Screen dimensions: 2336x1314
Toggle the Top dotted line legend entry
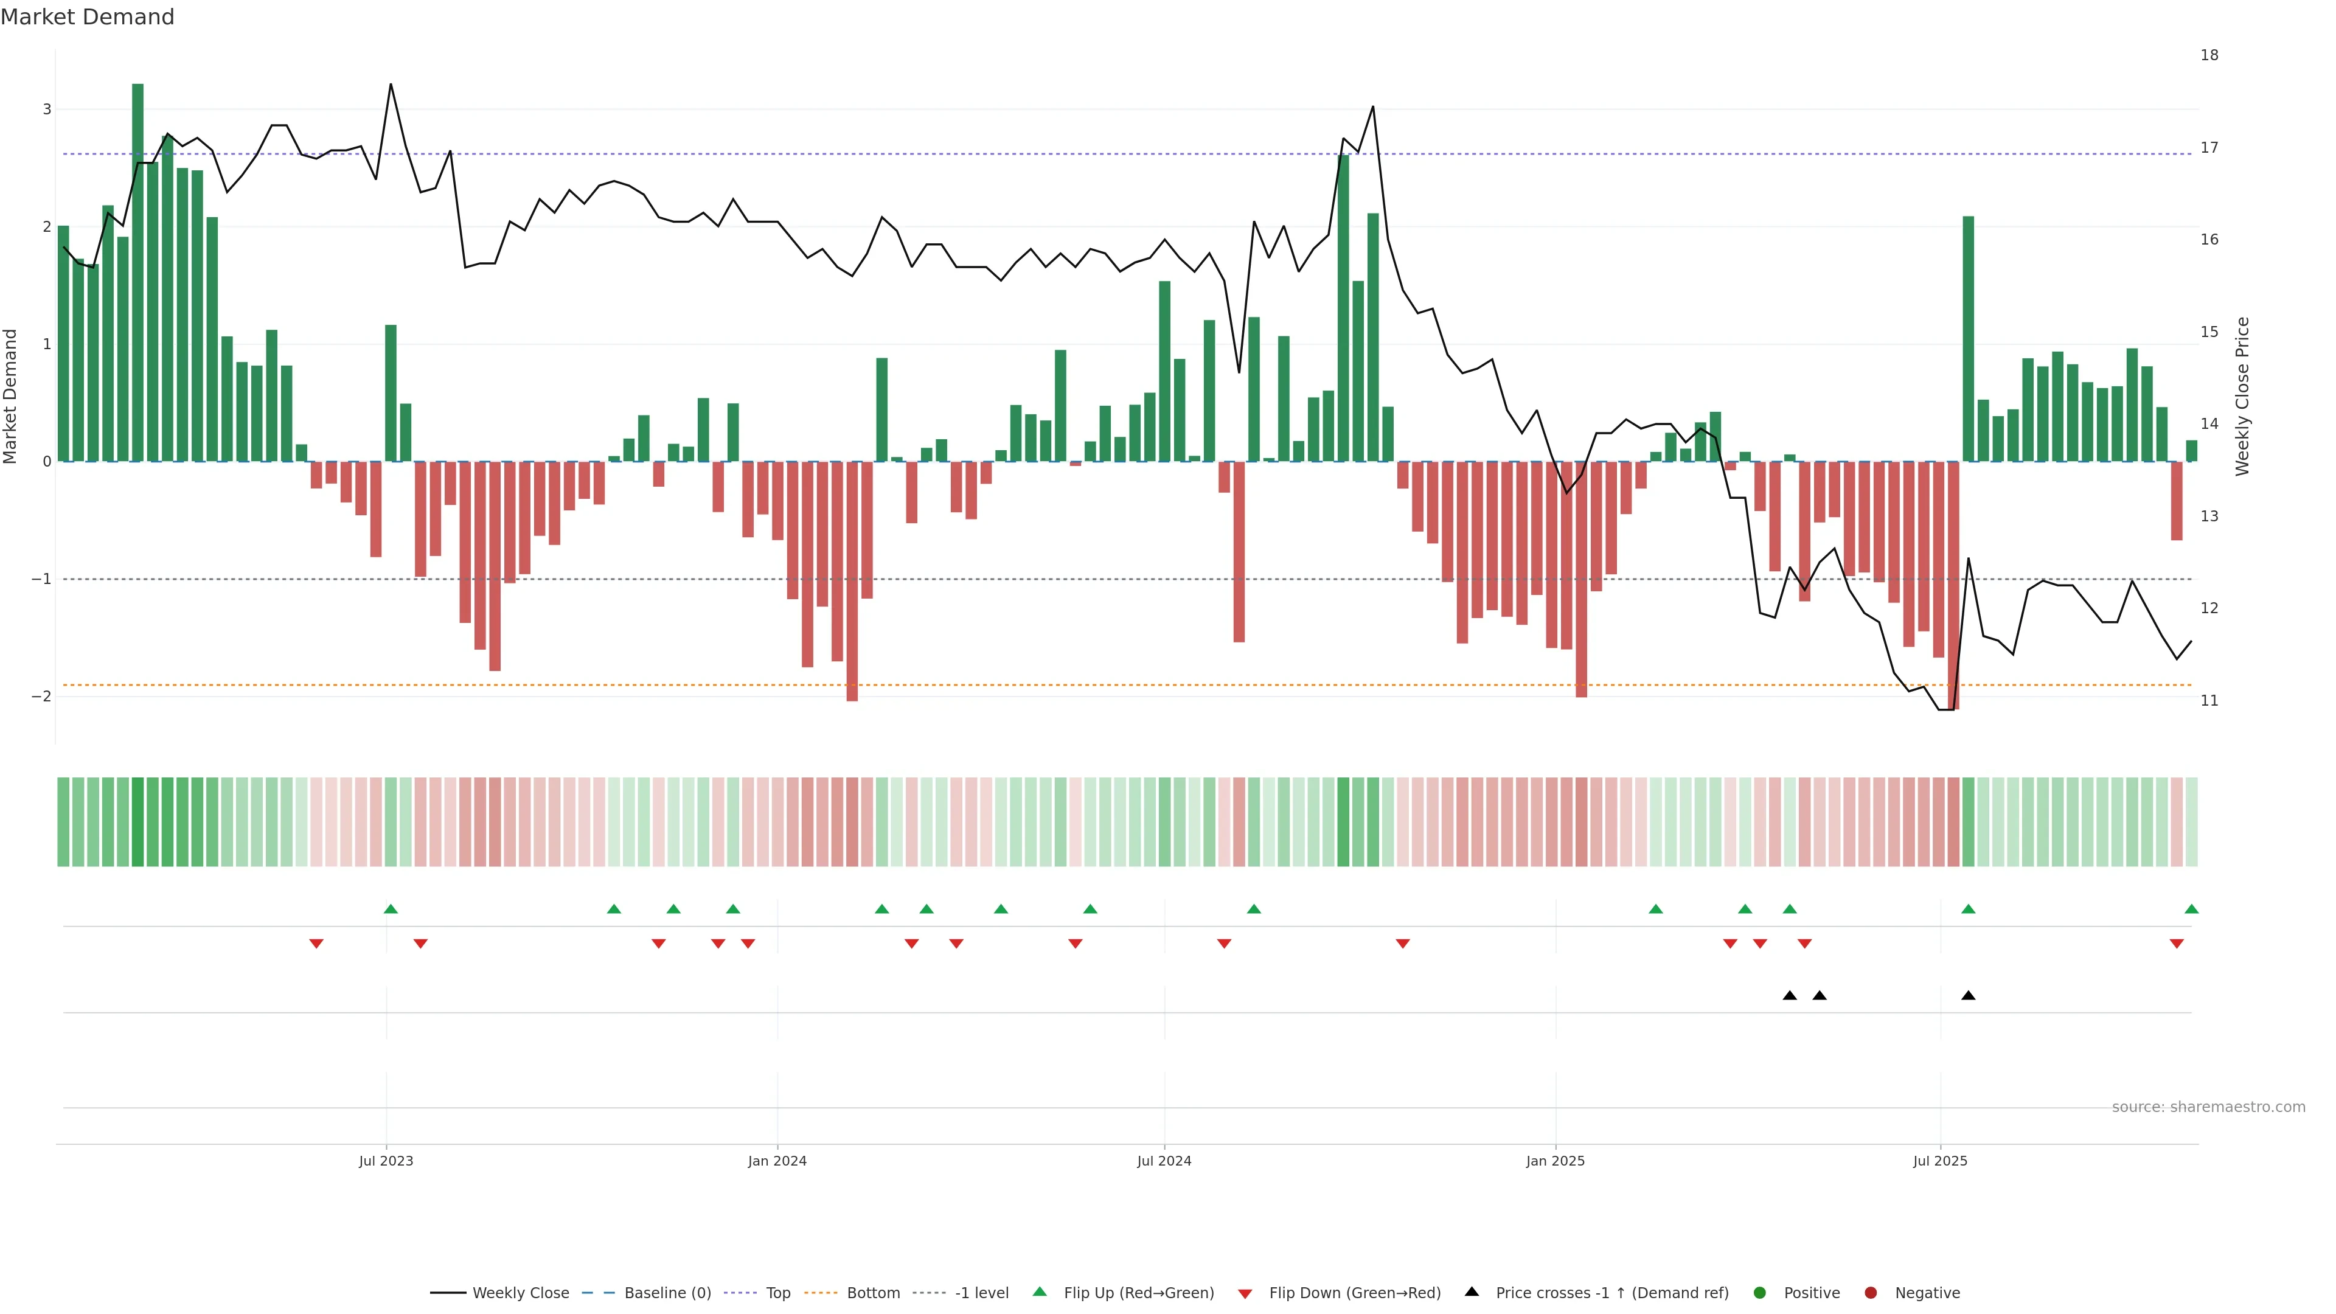(777, 1292)
